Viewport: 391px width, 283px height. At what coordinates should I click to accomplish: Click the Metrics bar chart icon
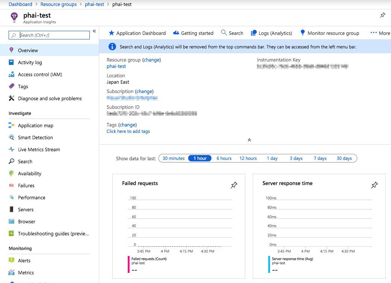click(x=11, y=272)
